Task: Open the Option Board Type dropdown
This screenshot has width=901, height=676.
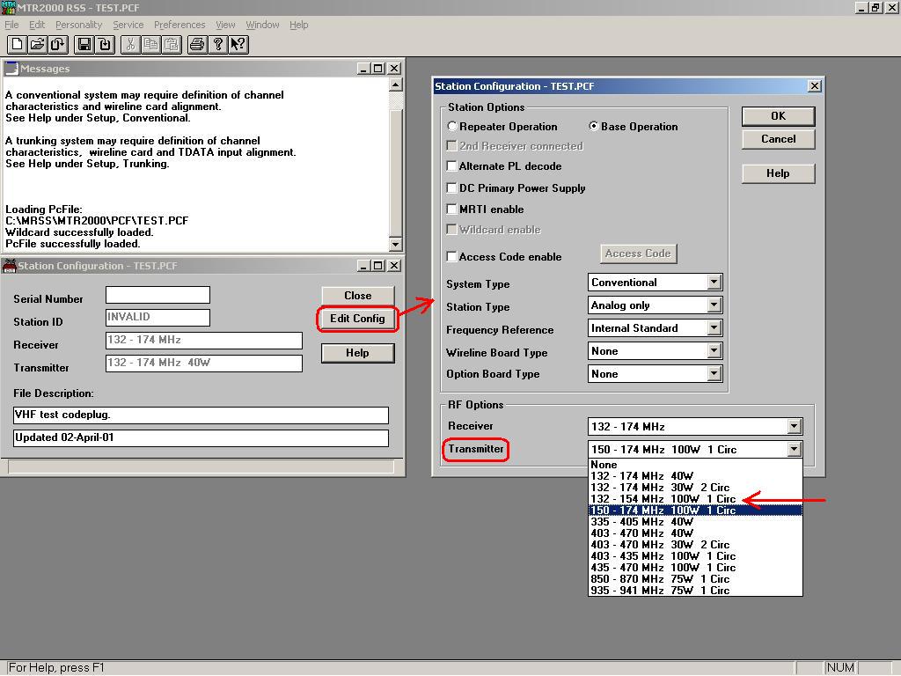Action: click(714, 374)
